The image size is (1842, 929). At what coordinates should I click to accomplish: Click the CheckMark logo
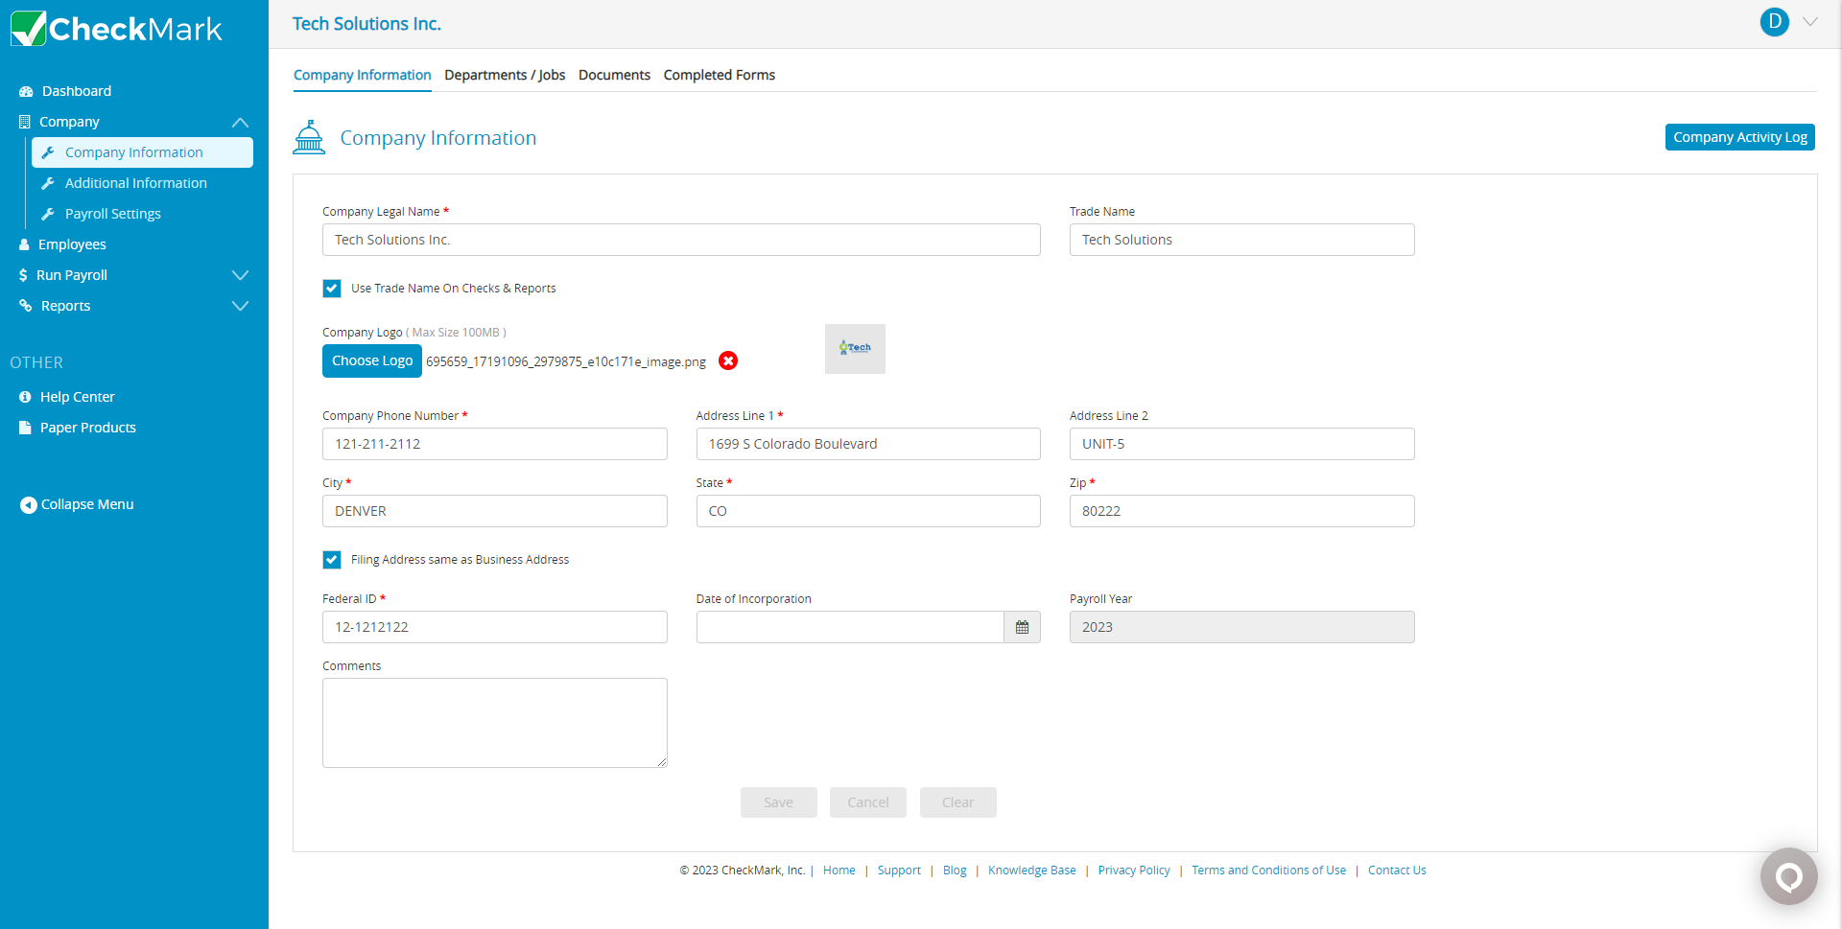(117, 29)
